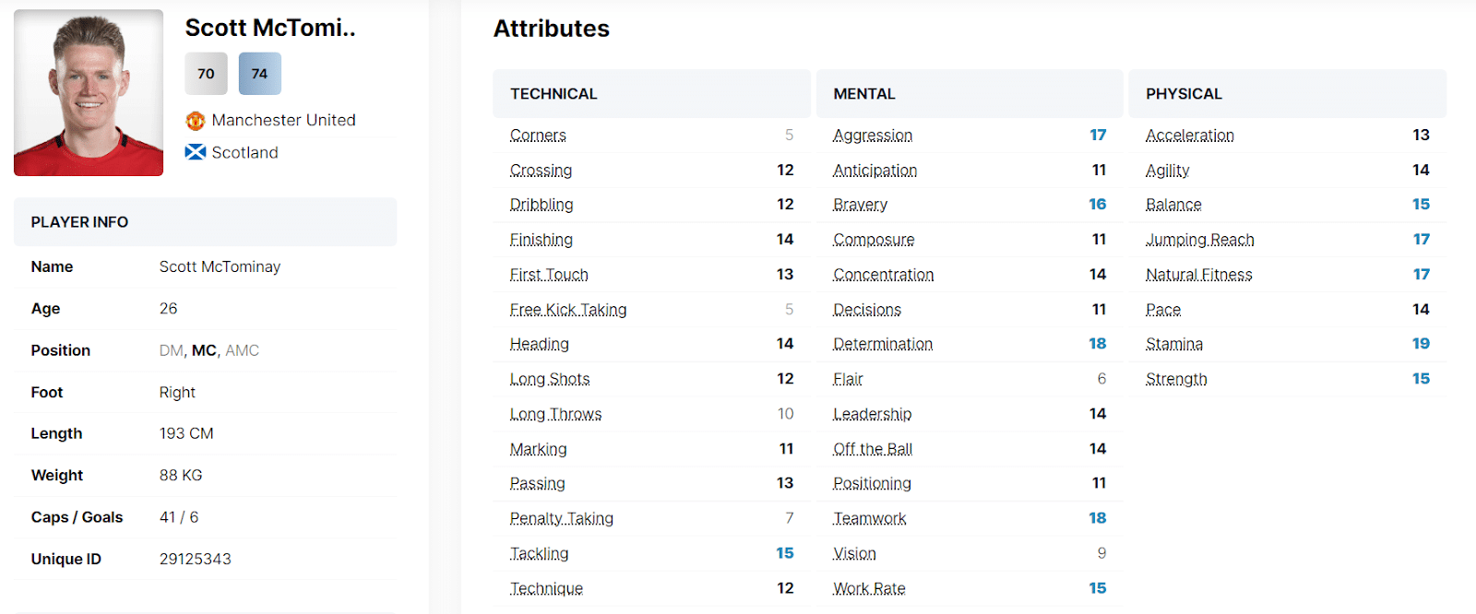Image resolution: width=1476 pixels, height=614 pixels.
Task: Select the Penalty Taking attribute label
Action: [561, 518]
